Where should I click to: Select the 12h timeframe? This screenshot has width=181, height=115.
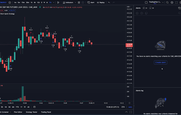pos(38,2)
